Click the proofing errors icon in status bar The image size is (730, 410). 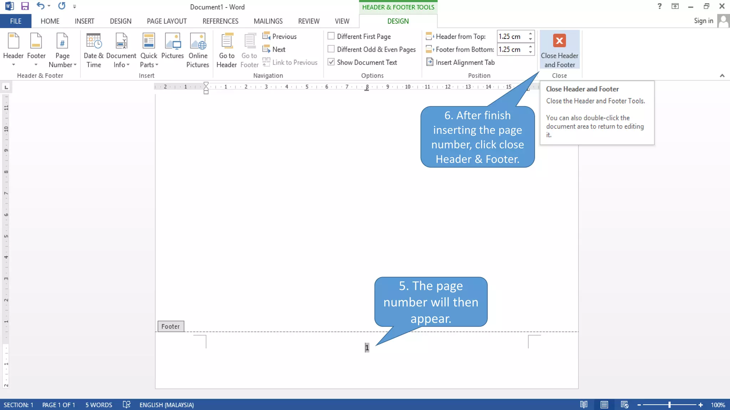pos(127,405)
